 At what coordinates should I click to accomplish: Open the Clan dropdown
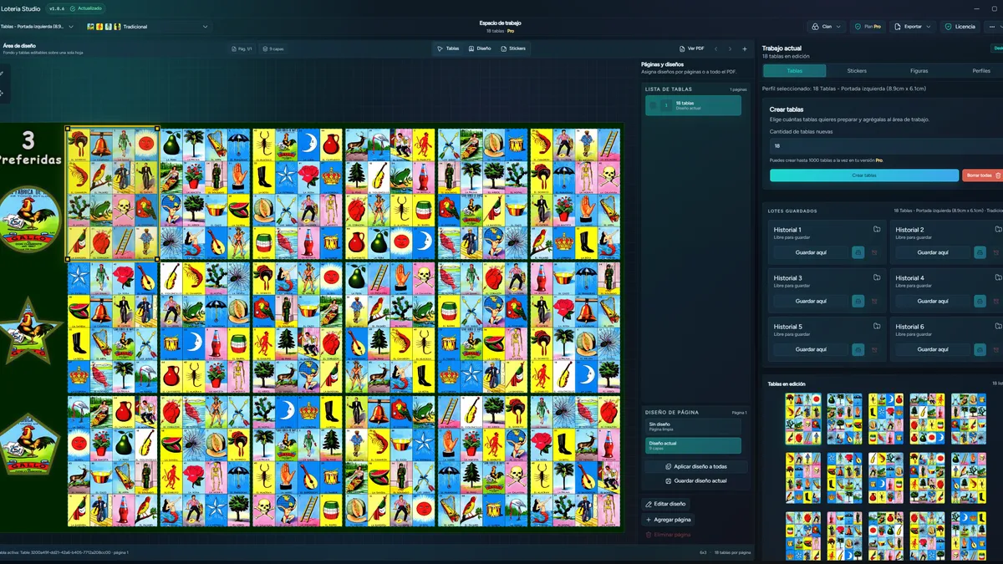[827, 27]
